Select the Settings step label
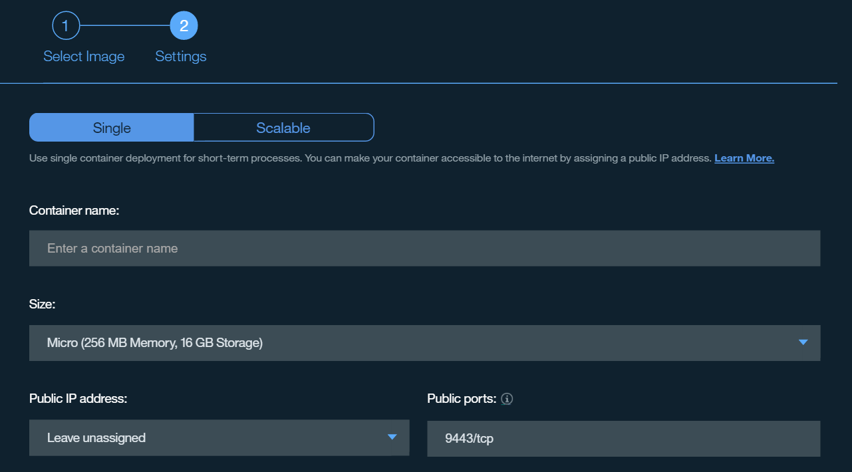 click(181, 57)
